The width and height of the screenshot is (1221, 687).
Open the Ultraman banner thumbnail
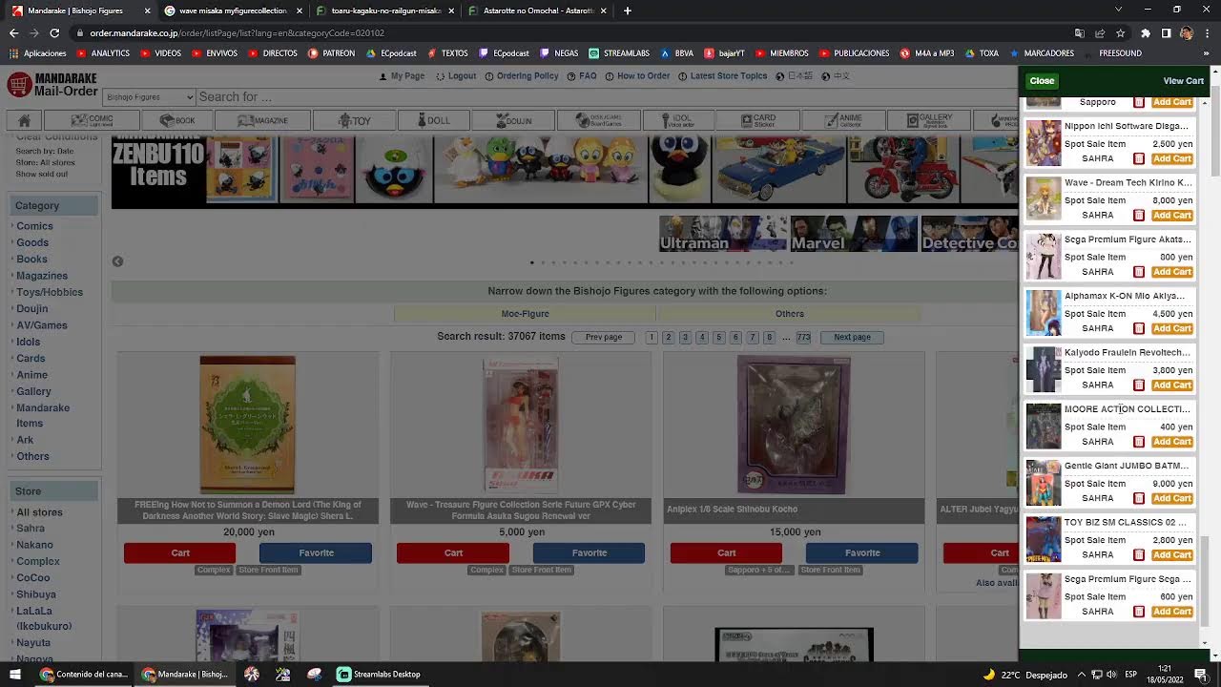(x=723, y=234)
